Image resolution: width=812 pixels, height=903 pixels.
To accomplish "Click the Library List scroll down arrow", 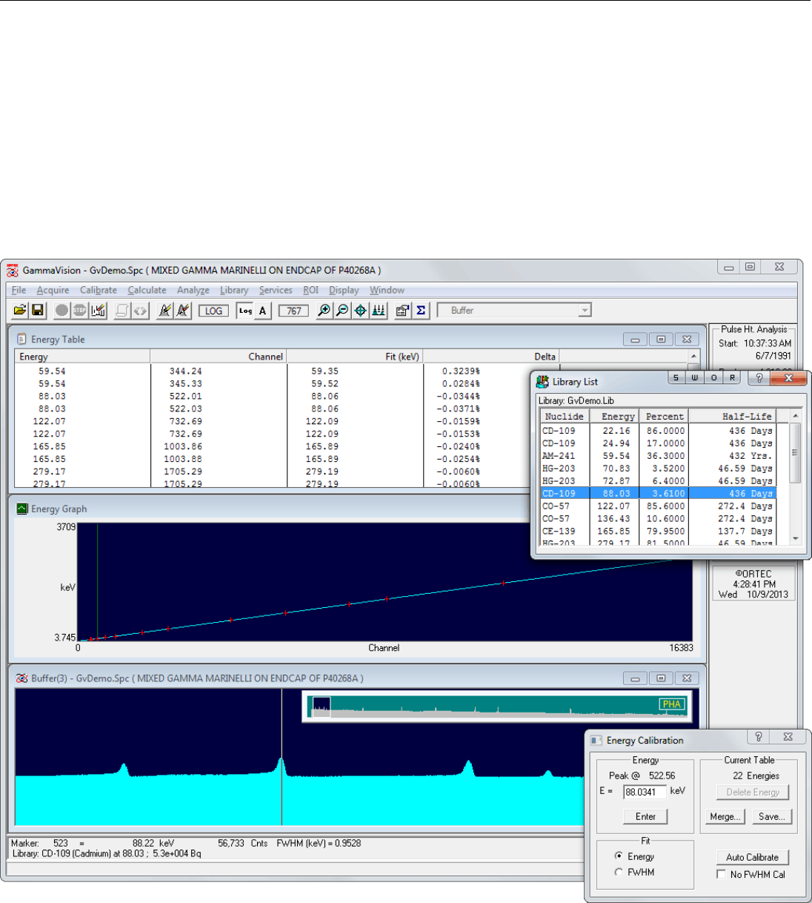I will click(x=795, y=539).
